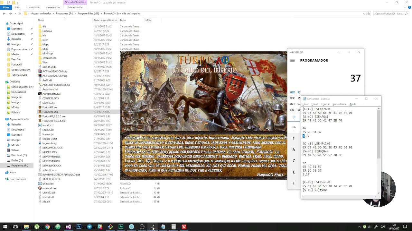Select DEC number base in Calculadora

[x=295, y=98]
